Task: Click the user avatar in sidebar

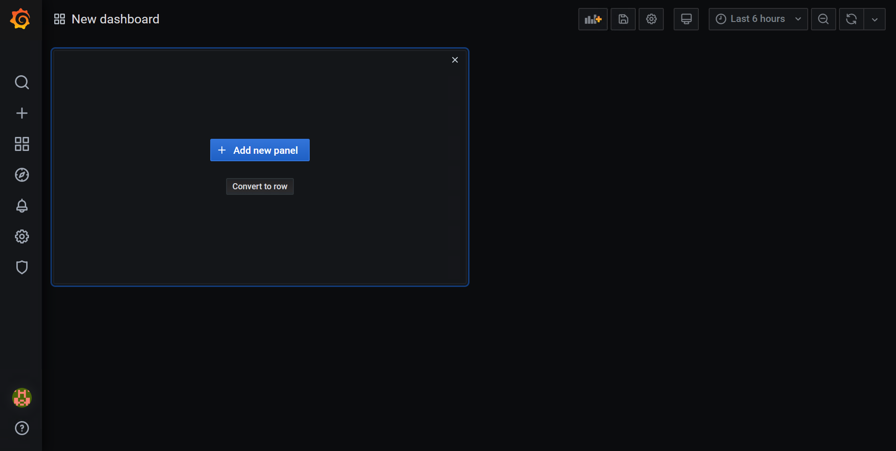Action: click(x=21, y=398)
